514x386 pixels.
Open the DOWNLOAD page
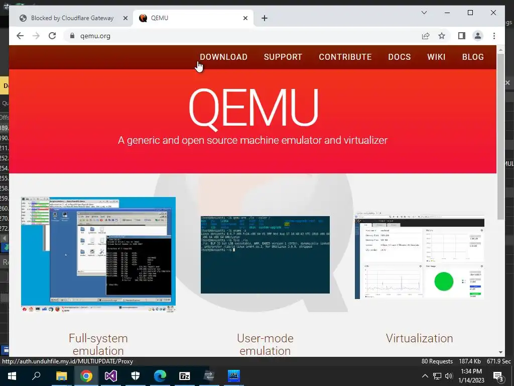pyautogui.click(x=223, y=57)
